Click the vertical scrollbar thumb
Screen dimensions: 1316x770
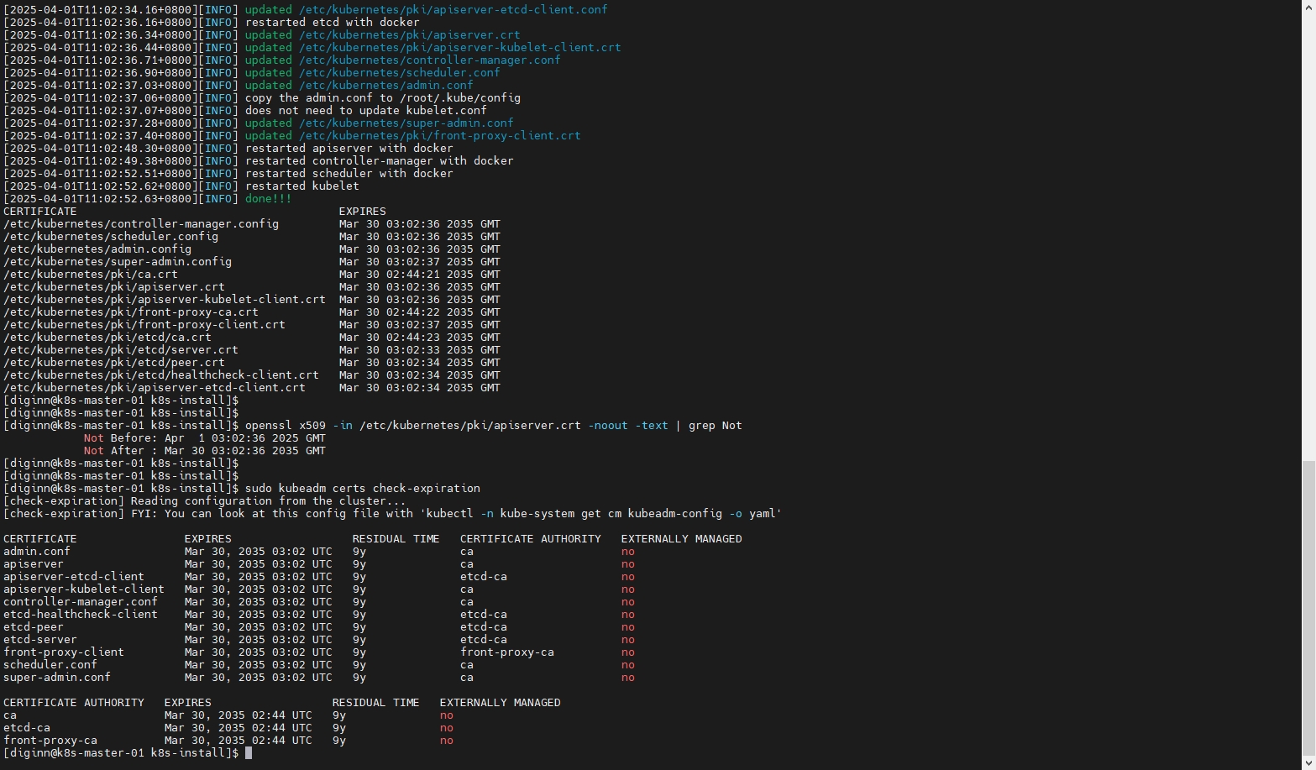(1308, 609)
